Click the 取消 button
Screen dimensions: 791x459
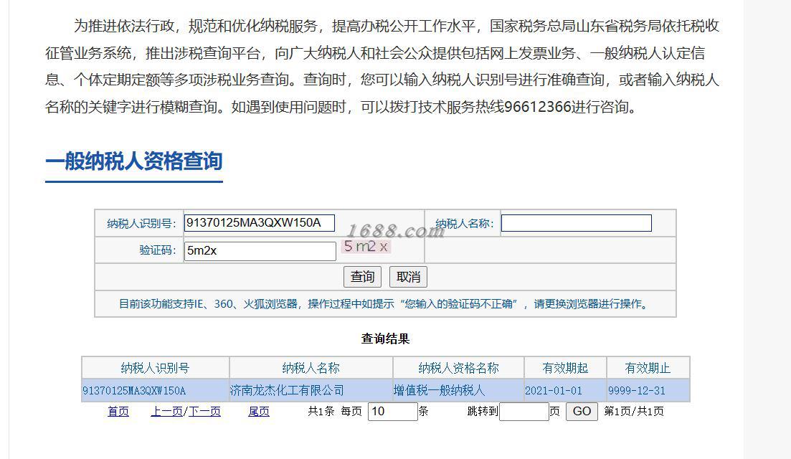tap(408, 277)
